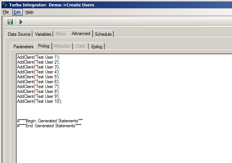232x163 pixels.
Task: Click the title Demo->Create Users
Action: (71, 5)
